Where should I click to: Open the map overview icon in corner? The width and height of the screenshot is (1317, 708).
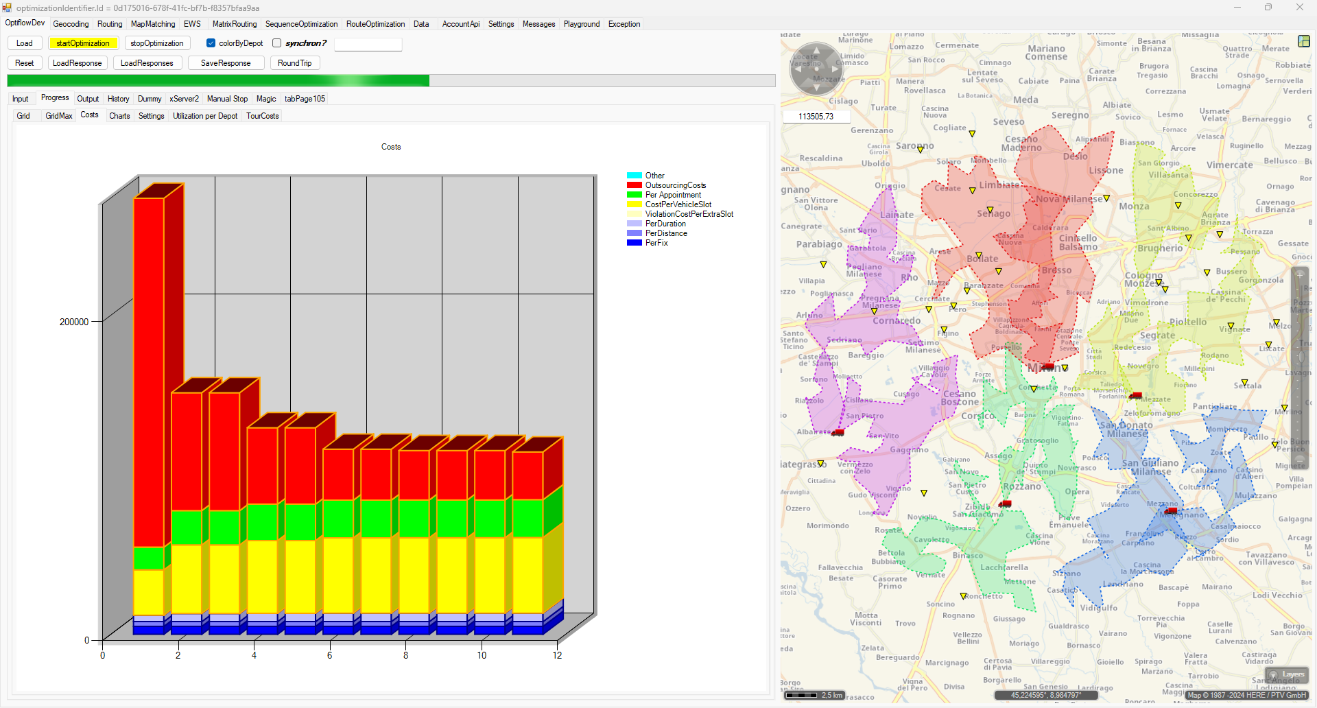[1303, 41]
